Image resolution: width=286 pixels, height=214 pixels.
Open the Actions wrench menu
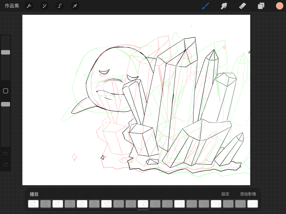tap(29, 6)
